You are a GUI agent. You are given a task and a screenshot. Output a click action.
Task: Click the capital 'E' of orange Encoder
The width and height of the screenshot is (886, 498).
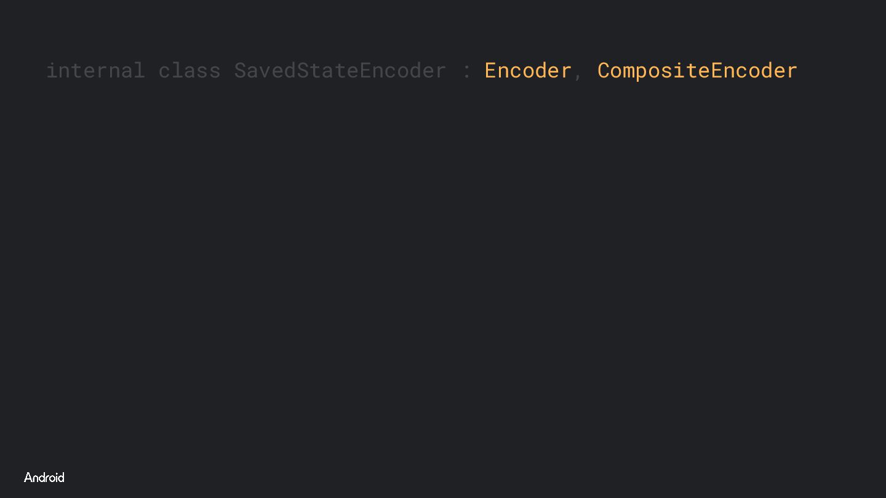click(x=490, y=71)
